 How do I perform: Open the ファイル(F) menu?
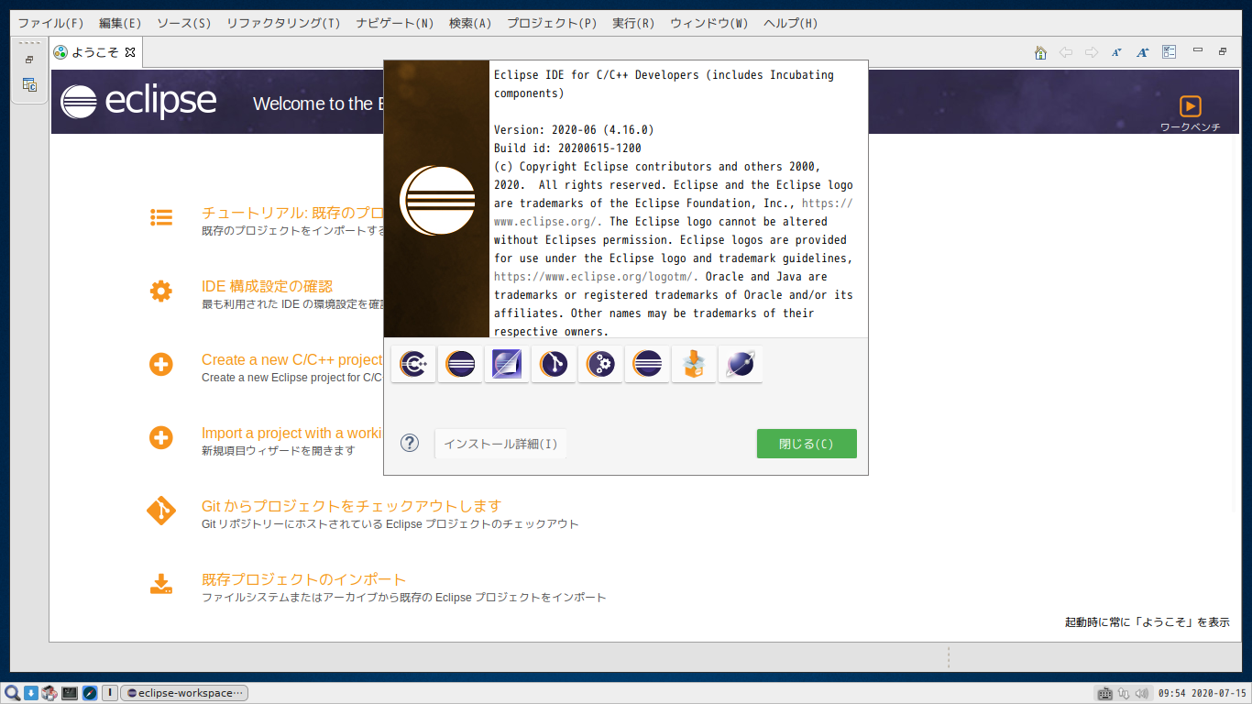click(x=50, y=23)
